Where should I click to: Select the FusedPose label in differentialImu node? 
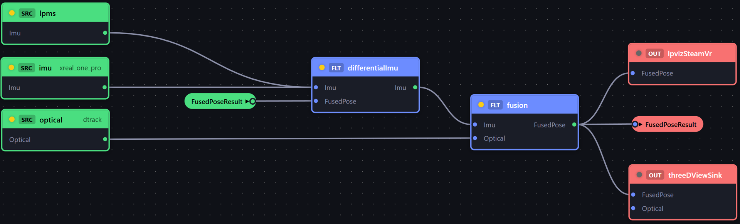pos(340,101)
